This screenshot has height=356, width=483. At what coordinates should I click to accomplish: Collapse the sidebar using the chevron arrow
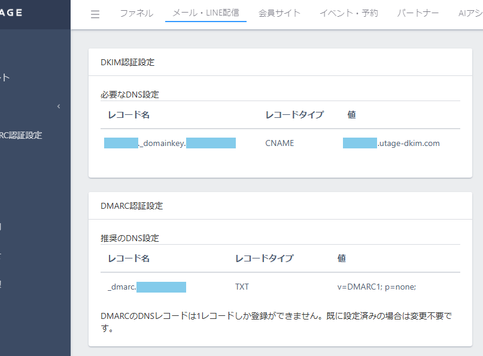[x=59, y=107]
